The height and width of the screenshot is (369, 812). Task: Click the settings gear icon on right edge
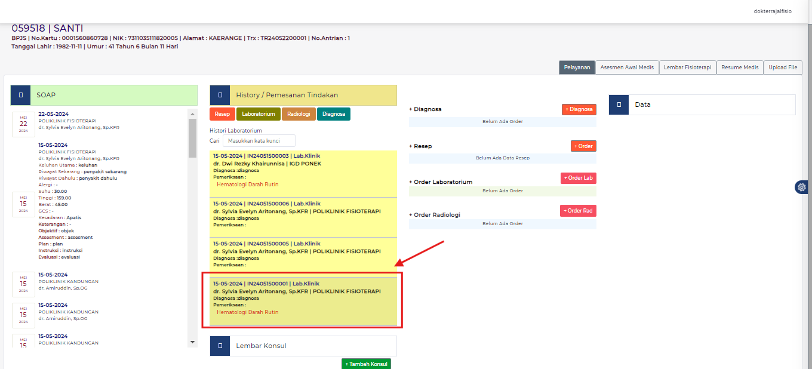[x=801, y=187]
